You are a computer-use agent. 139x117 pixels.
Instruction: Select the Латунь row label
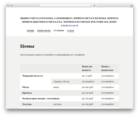tap(27, 104)
